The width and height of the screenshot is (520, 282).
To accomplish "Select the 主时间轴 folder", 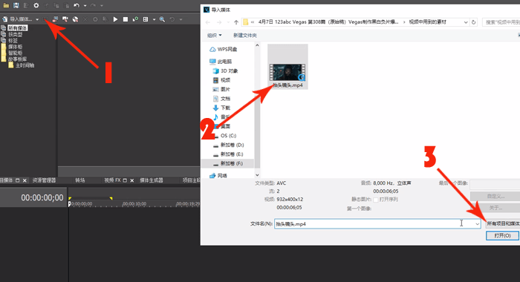I will point(25,65).
